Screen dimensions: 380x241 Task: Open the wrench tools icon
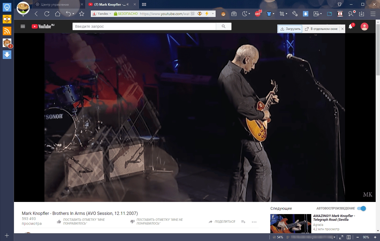pyautogui.click(x=295, y=14)
